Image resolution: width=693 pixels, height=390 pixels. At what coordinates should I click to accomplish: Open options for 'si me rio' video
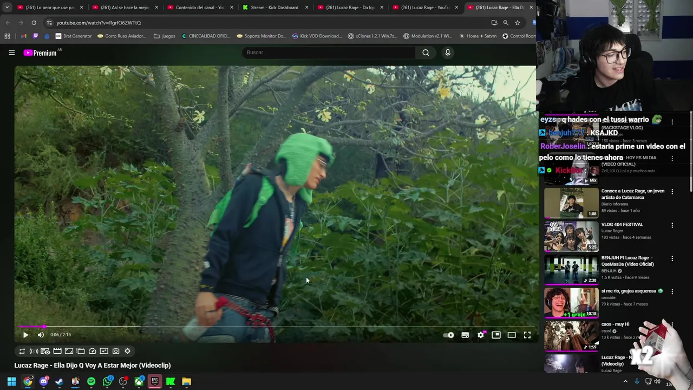coord(672,292)
